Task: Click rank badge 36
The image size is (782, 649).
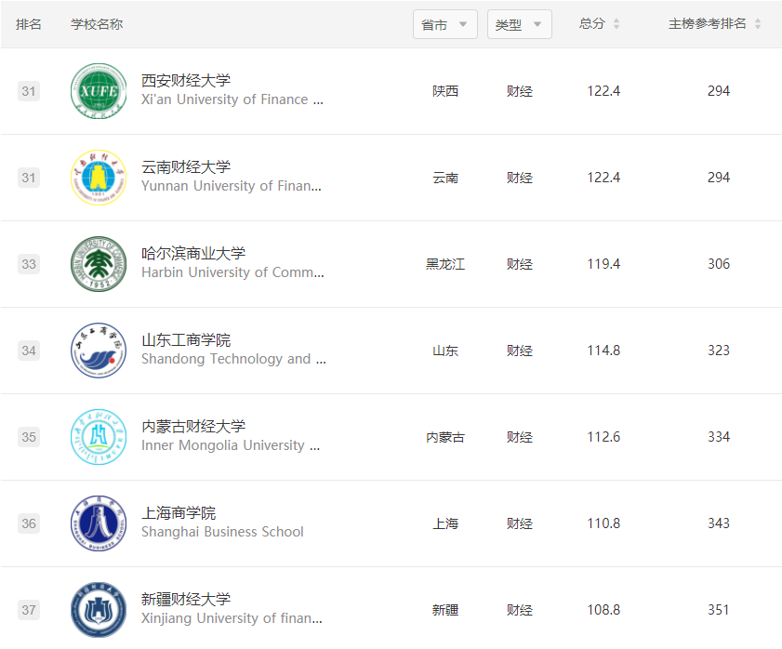Action: point(29,523)
